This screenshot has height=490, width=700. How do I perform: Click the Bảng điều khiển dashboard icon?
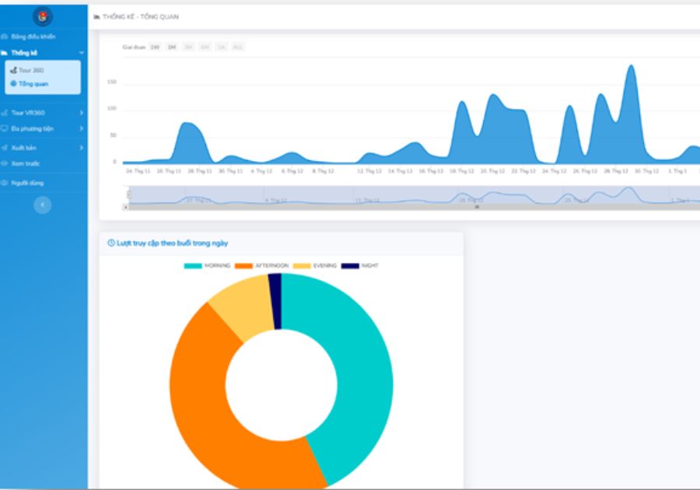pos(5,37)
